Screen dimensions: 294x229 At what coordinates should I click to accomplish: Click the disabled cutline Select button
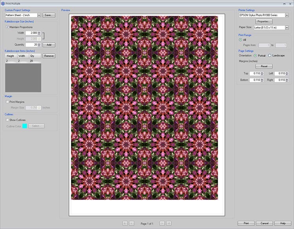click(36, 126)
